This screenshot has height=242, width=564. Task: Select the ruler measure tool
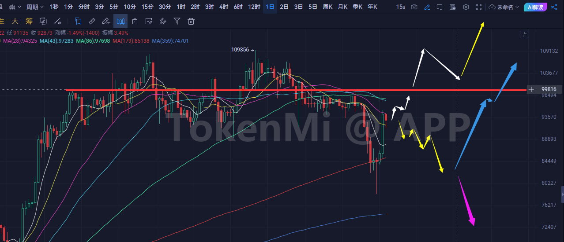coord(92,21)
